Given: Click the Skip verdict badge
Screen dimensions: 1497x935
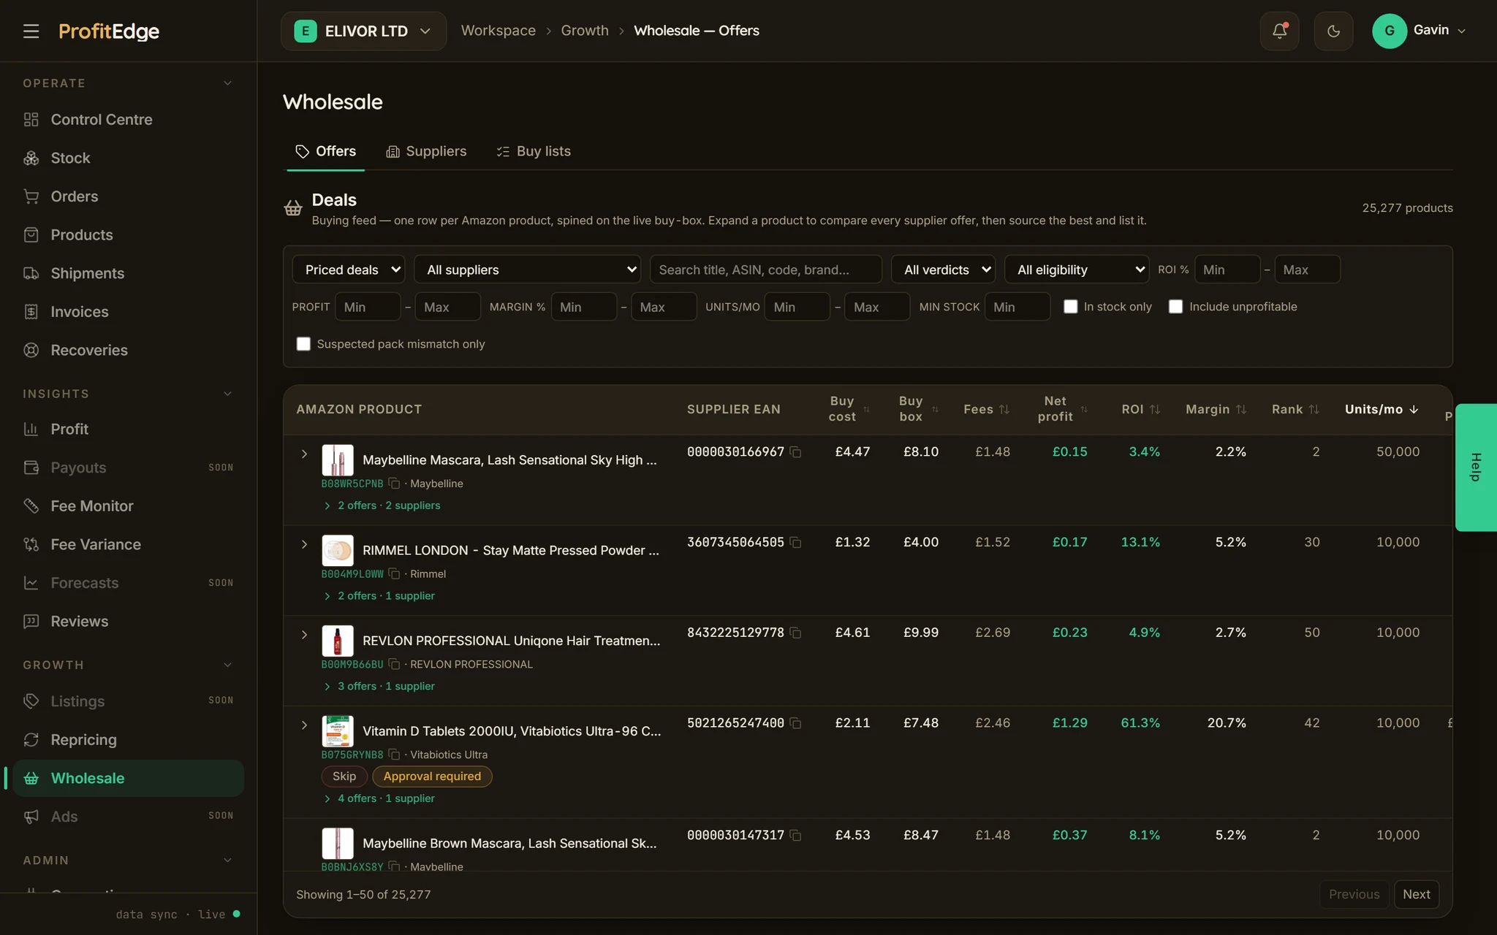Looking at the screenshot, I should pyautogui.click(x=344, y=776).
